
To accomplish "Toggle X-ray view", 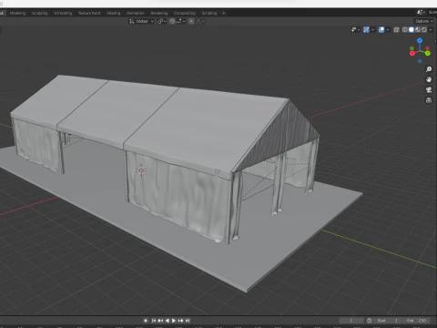I will (396, 29).
